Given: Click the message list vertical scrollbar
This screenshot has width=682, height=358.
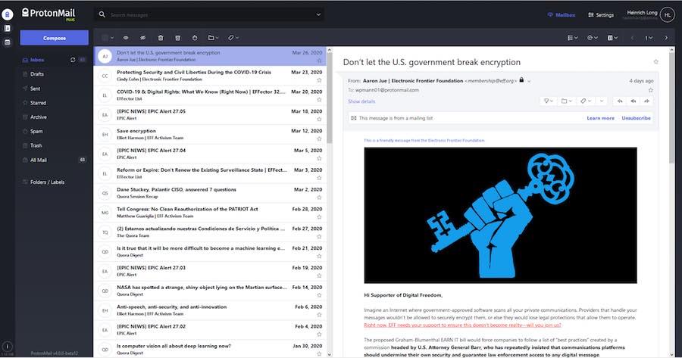Looking at the screenshot, I should 330,100.
